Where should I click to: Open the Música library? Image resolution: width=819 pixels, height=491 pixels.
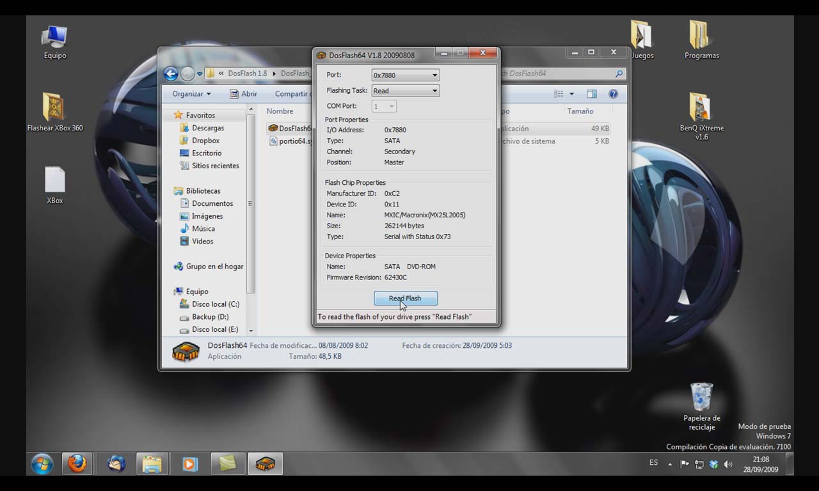point(203,229)
